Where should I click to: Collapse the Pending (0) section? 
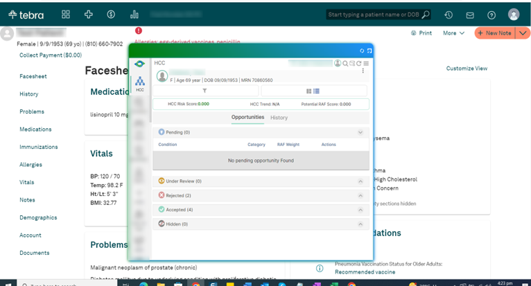(360, 132)
